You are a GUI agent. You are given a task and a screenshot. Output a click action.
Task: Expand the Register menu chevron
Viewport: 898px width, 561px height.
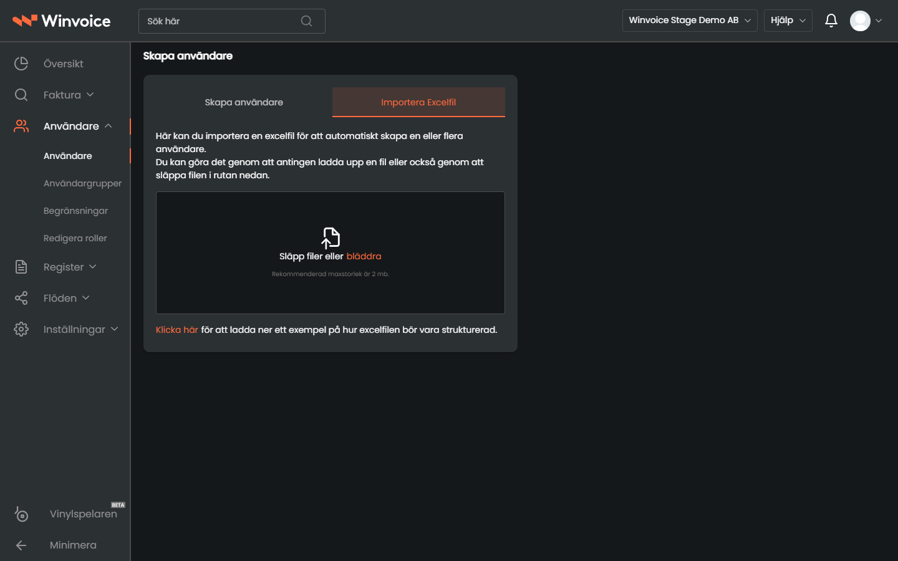[93, 267]
